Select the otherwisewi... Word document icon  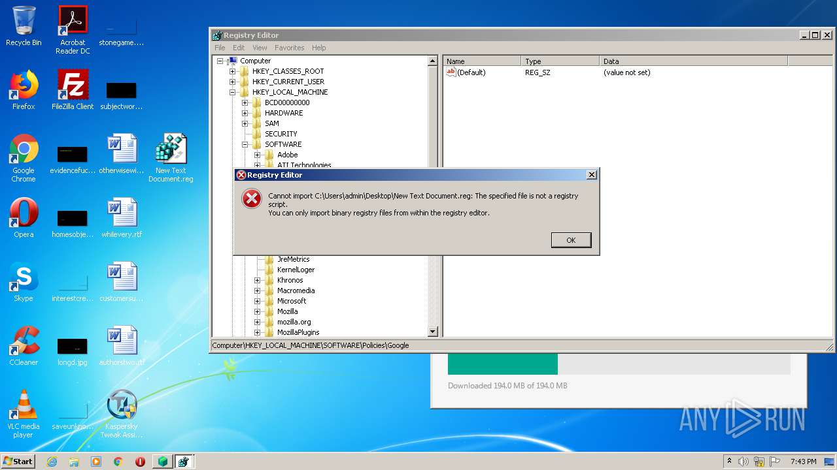click(122, 154)
